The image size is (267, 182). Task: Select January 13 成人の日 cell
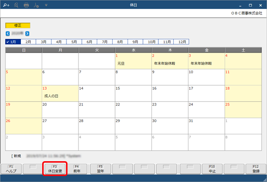tap(60, 93)
